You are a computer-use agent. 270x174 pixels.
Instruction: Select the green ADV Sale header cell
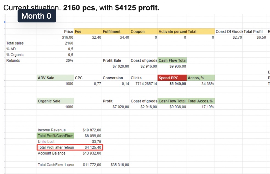[55, 78]
